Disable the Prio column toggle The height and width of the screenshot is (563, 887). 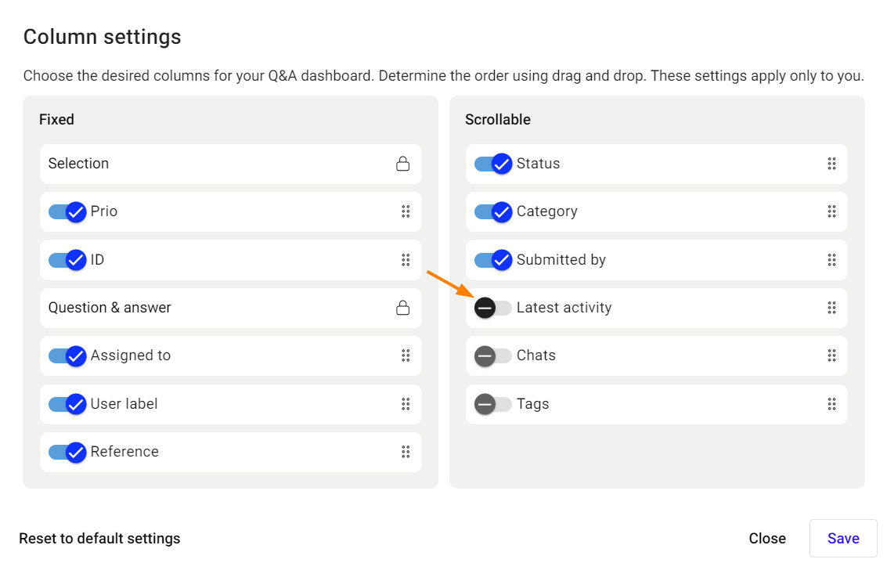[x=67, y=211]
